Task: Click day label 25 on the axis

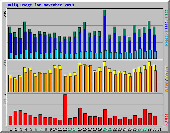Action: click(x=129, y=129)
